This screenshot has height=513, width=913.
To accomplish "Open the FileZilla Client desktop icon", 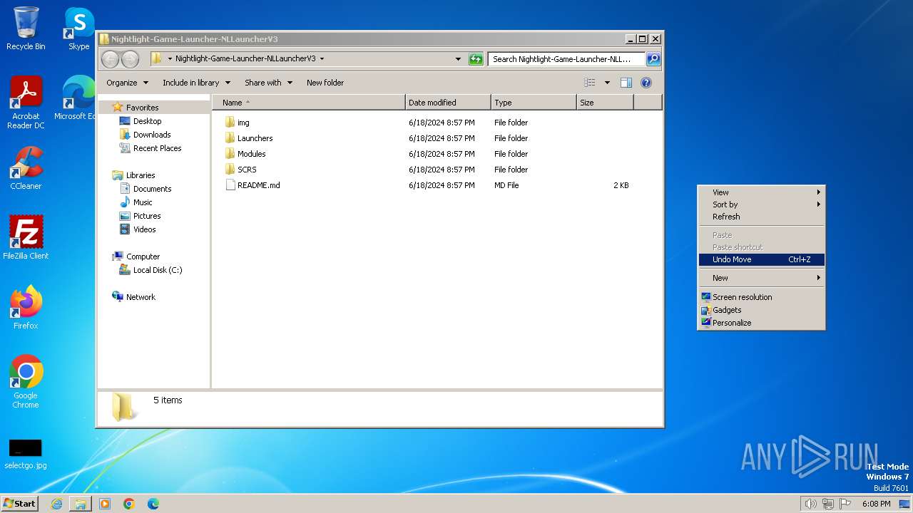I will pyautogui.click(x=26, y=238).
